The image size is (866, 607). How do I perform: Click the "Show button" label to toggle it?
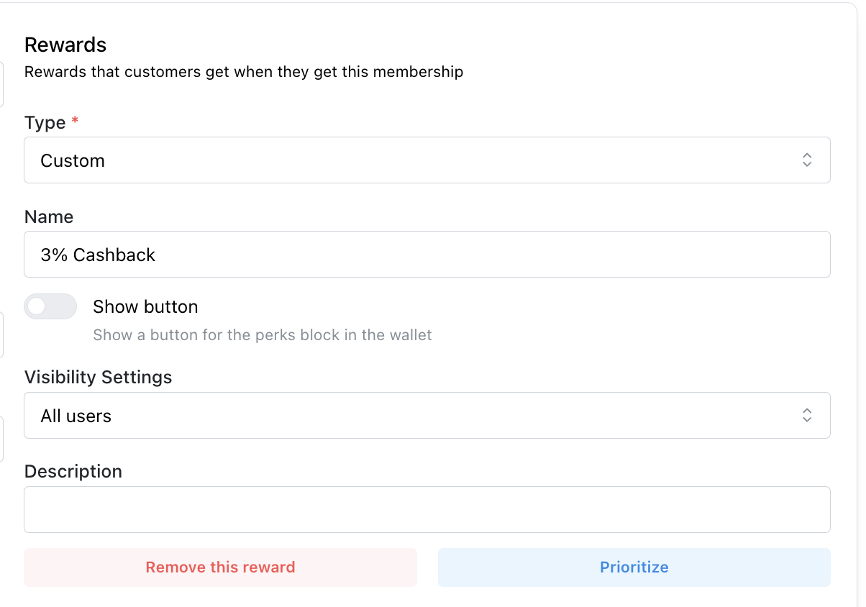pyautogui.click(x=145, y=306)
